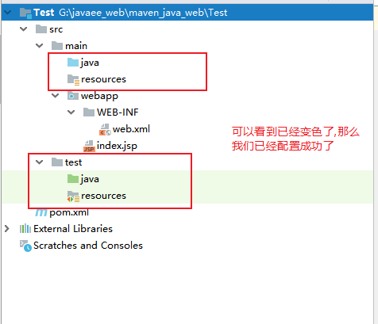Select the Test project path row
Viewport: 378px width, 324px height.
(187, 12)
